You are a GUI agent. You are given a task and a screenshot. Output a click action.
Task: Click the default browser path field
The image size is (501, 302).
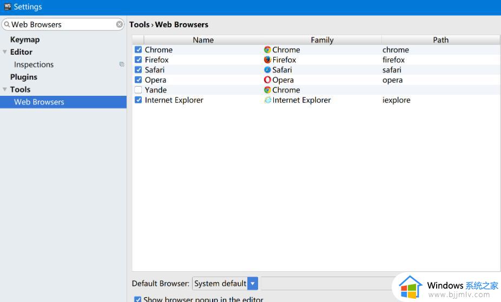326,284
